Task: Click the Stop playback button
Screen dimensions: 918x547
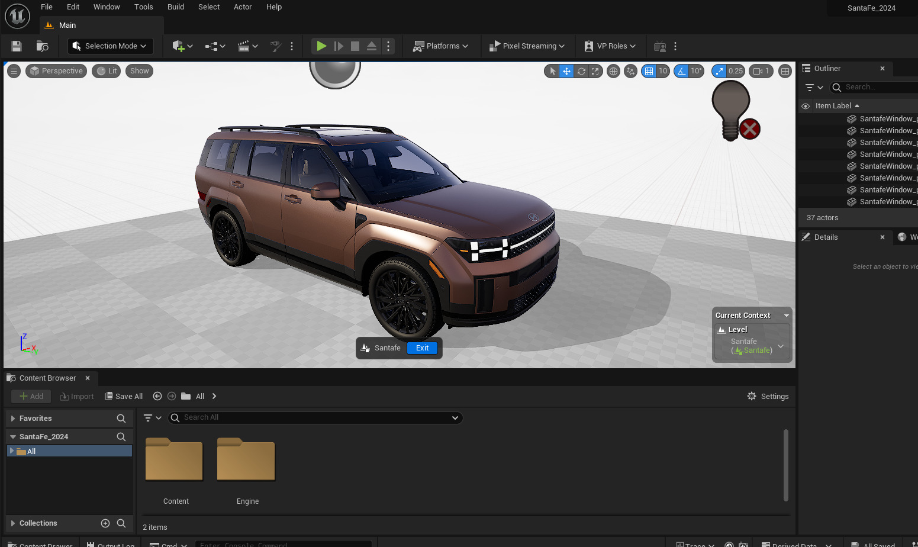Action: (x=355, y=46)
